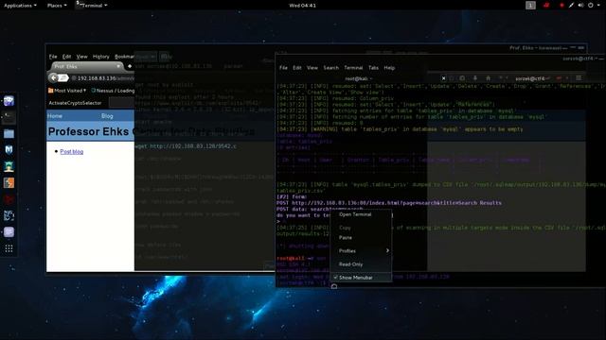The width and height of the screenshot is (606, 340).
Task: Open the Terminal app menu in top bar
Action: [x=92, y=6]
